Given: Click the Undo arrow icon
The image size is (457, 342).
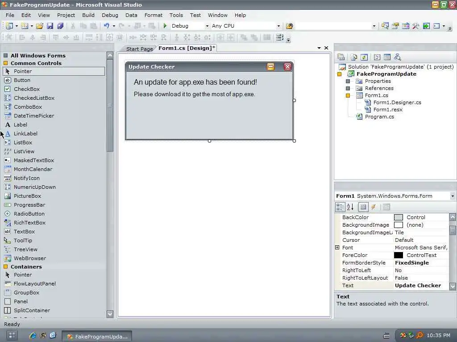Looking at the screenshot, I should (x=106, y=26).
